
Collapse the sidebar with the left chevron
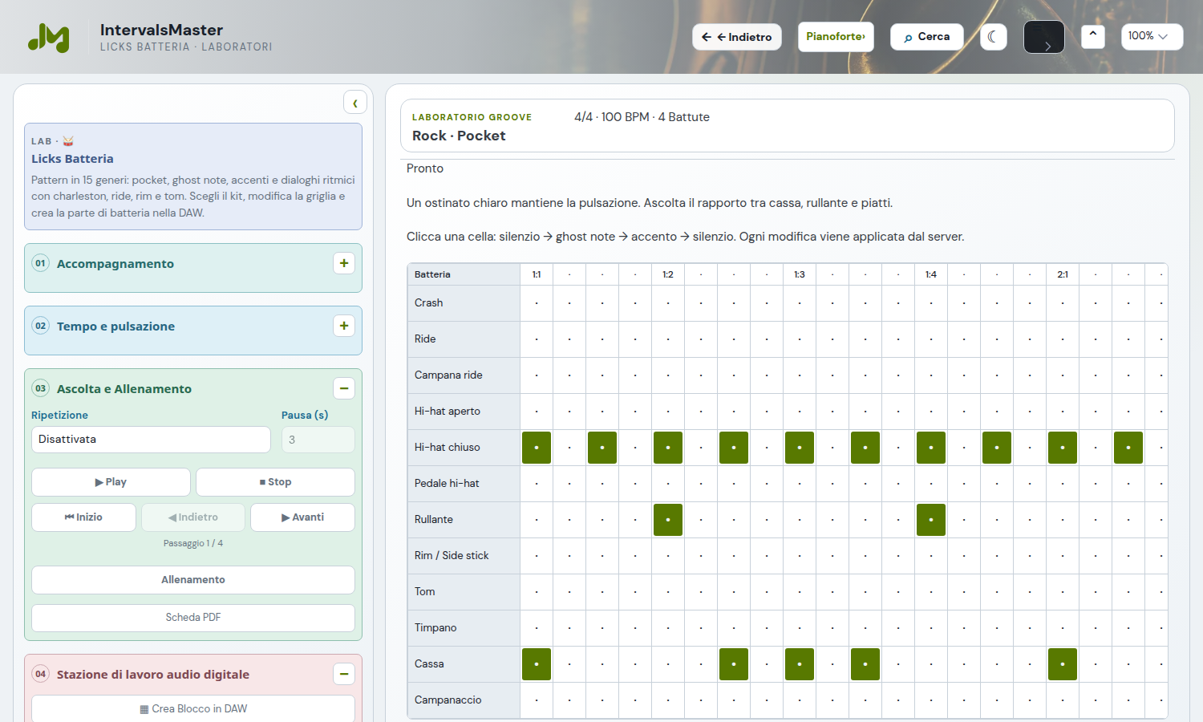point(355,103)
